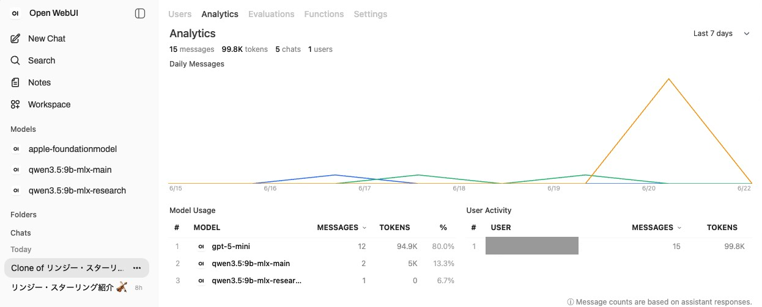This screenshot has height=307, width=762.
Task: Collapse the Chats sidebar section
Action: 21,233
